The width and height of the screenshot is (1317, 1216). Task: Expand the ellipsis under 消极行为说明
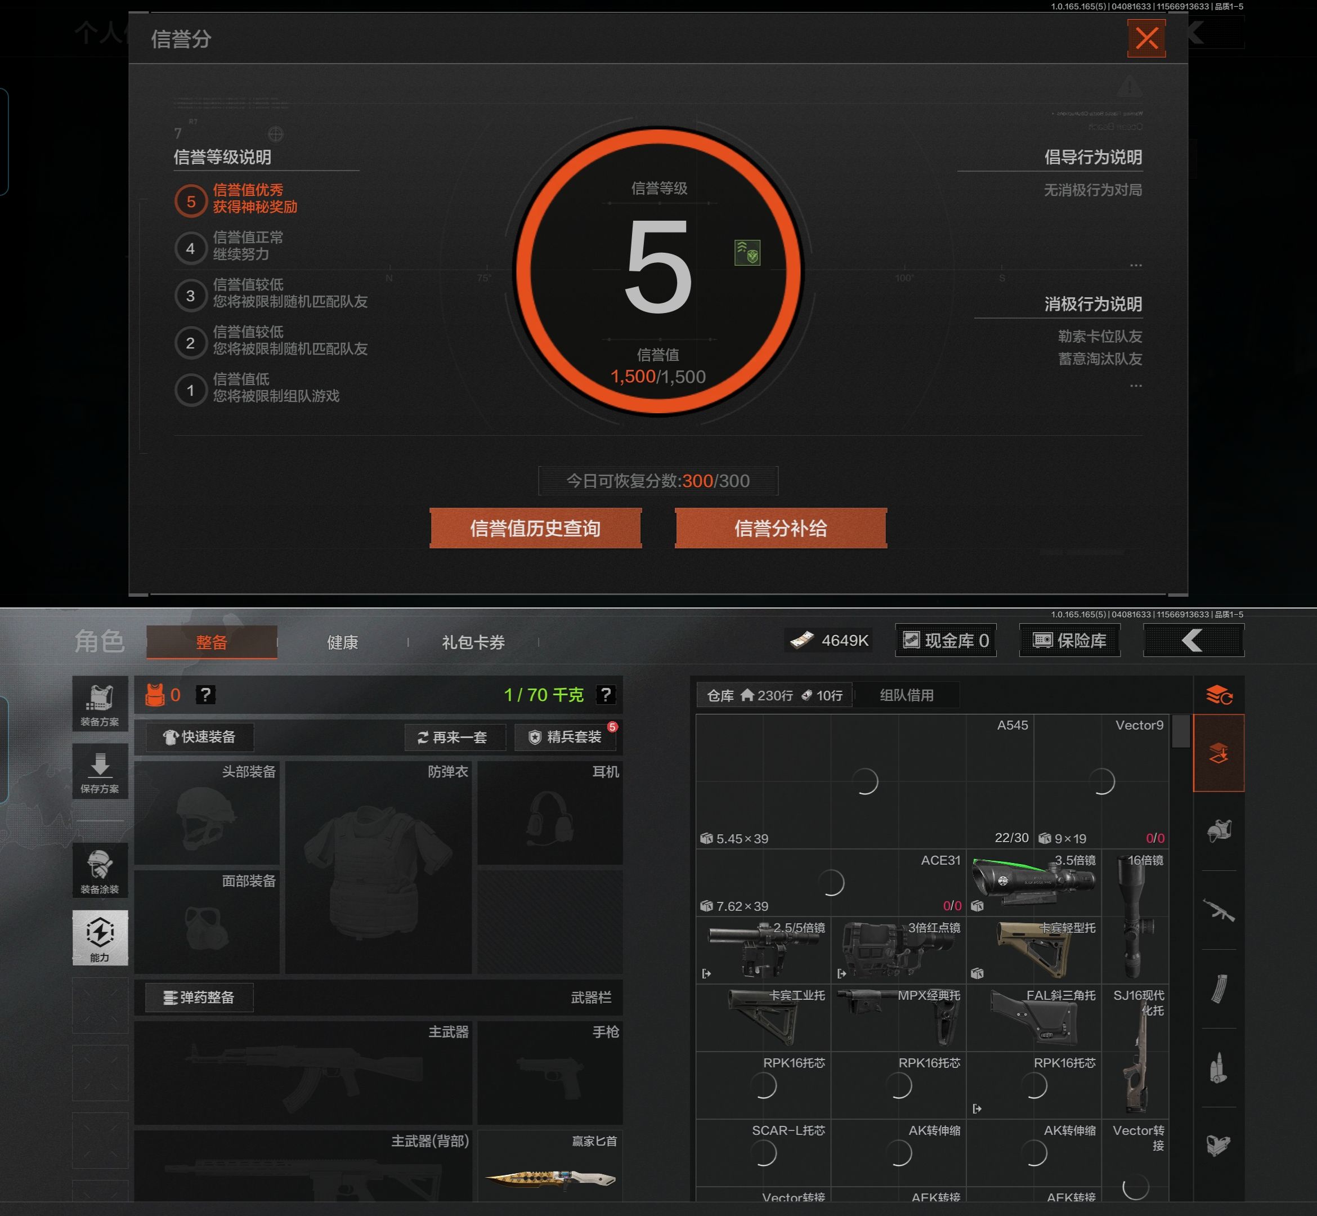point(1135,386)
